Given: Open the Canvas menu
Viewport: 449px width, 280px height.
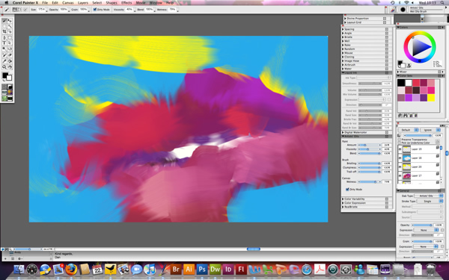Looking at the screenshot, I should (68, 2).
